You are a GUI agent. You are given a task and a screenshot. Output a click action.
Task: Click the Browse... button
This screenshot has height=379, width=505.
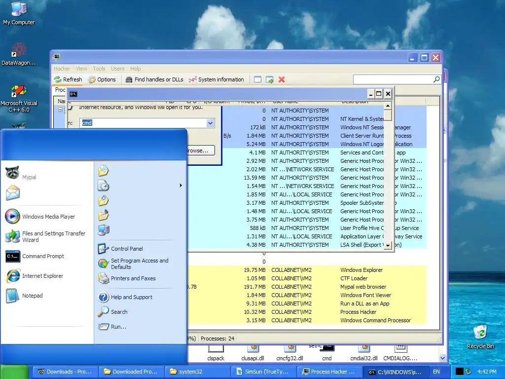pos(200,151)
